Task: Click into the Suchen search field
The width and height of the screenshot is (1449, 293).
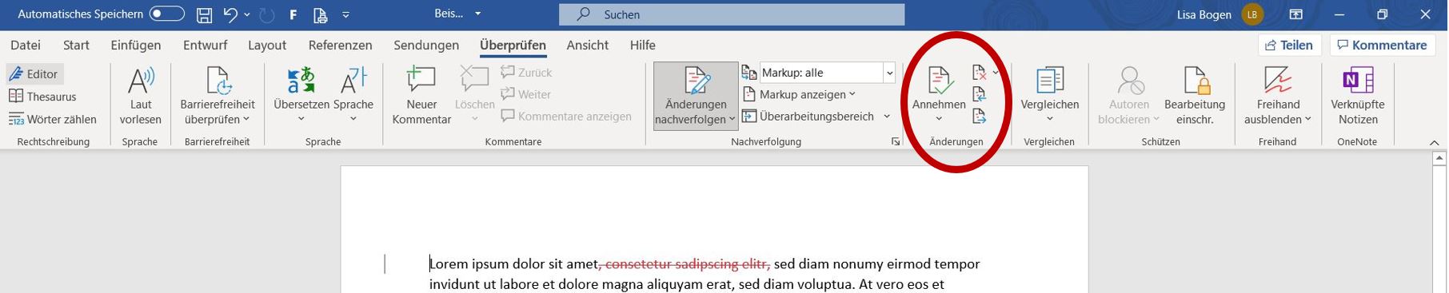Action: [x=732, y=14]
